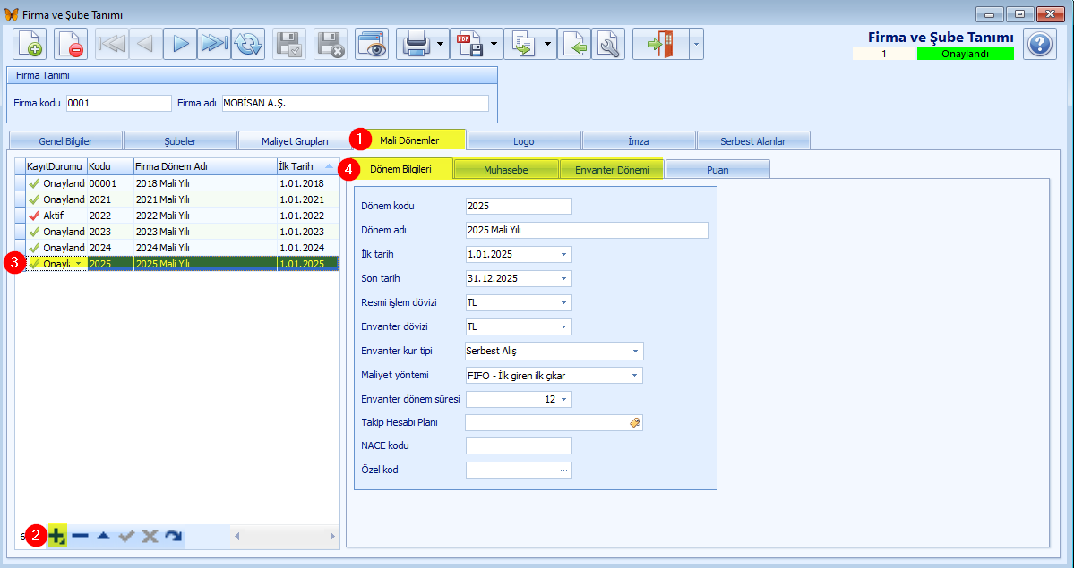1074x568 pixels.
Task: Click the NACE kodu input field
Action: 519,446
